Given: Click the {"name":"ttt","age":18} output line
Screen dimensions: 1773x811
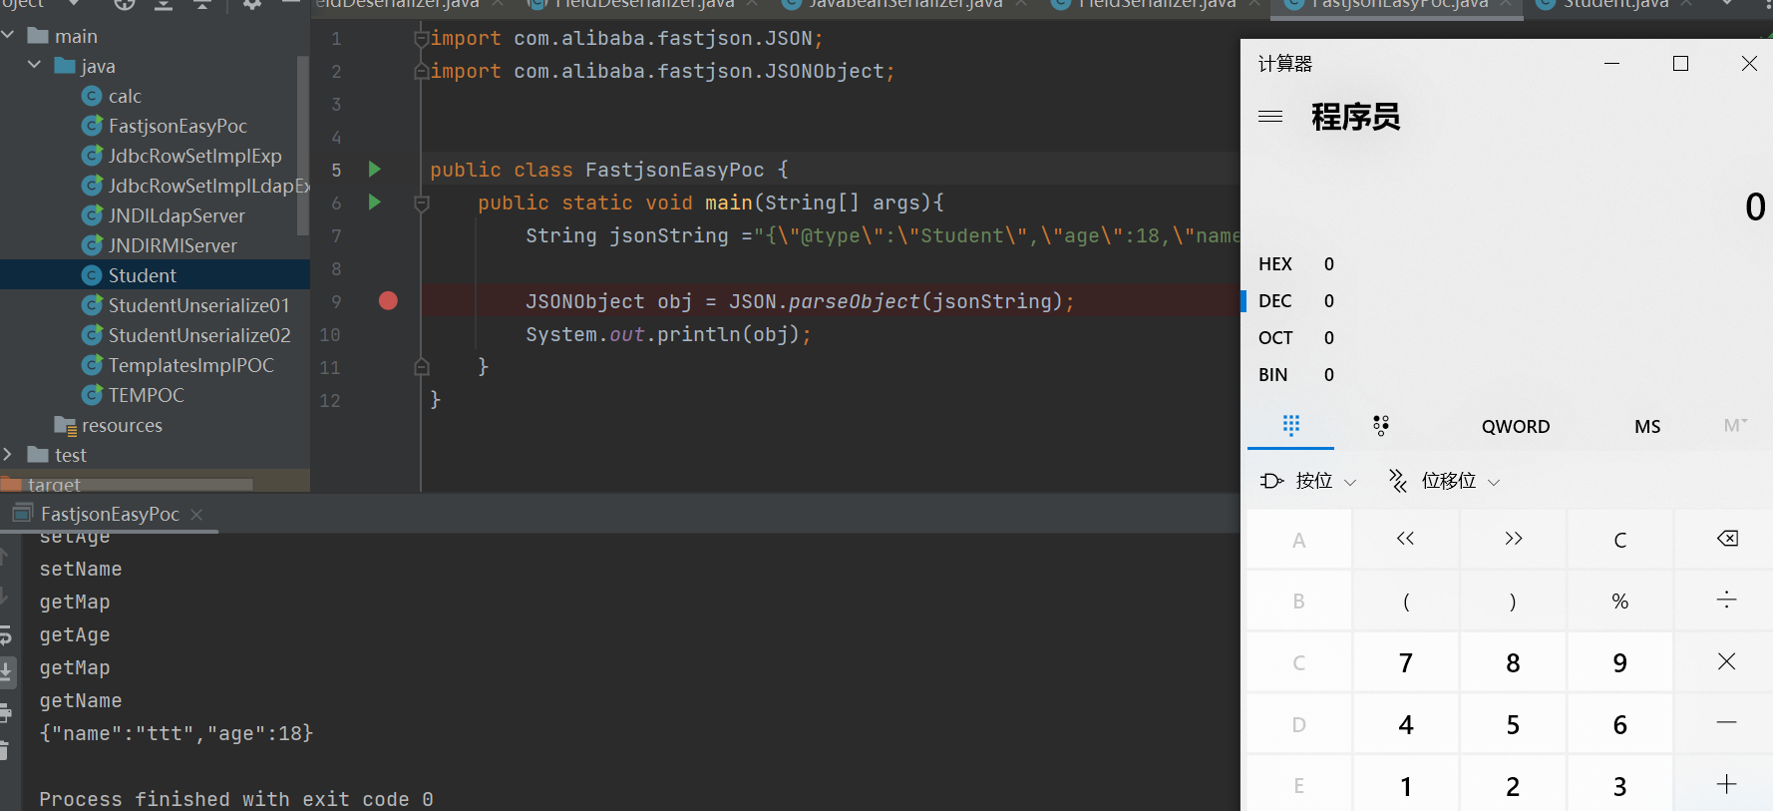Looking at the screenshot, I should point(177,733).
